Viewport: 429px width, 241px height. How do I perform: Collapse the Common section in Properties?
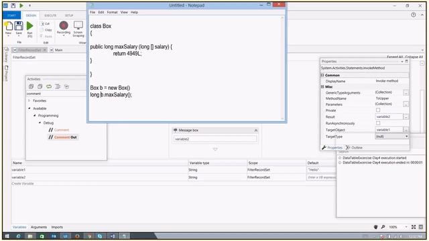coord(322,75)
